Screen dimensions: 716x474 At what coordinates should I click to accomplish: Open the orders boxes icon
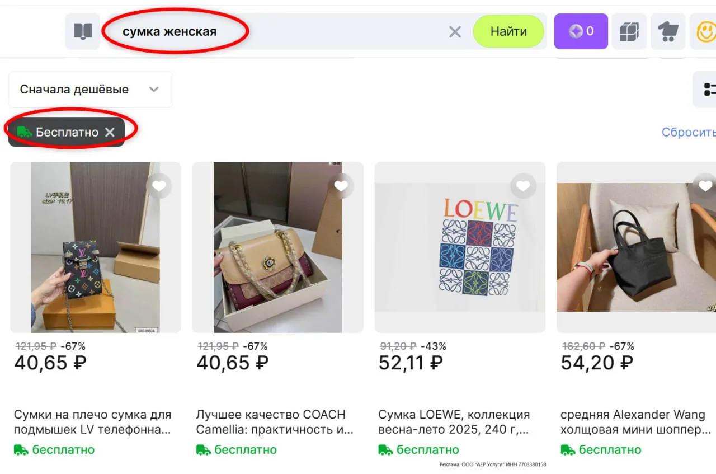tap(629, 31)
